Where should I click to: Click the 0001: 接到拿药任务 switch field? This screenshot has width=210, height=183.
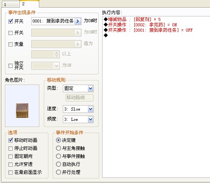pos(56,21)
